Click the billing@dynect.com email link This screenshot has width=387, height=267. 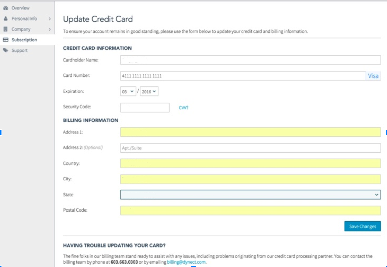point(186,262)
